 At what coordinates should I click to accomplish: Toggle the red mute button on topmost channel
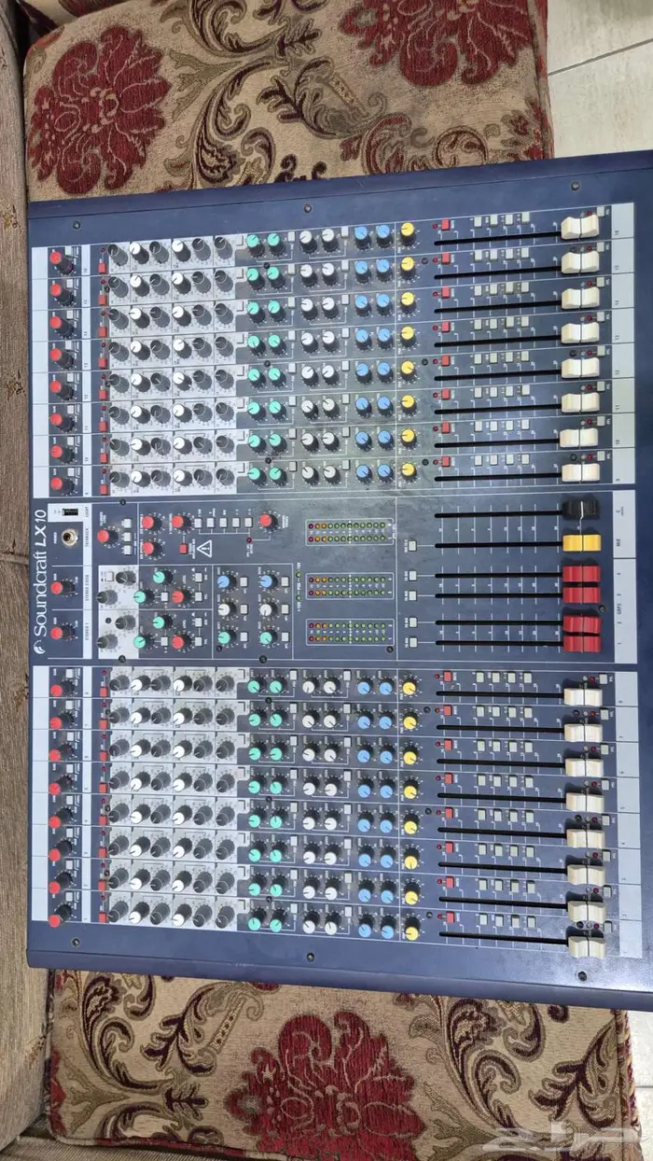pos(445,227)
